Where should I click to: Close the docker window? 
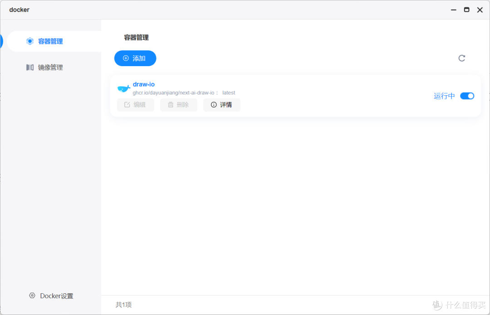[480, 10]
